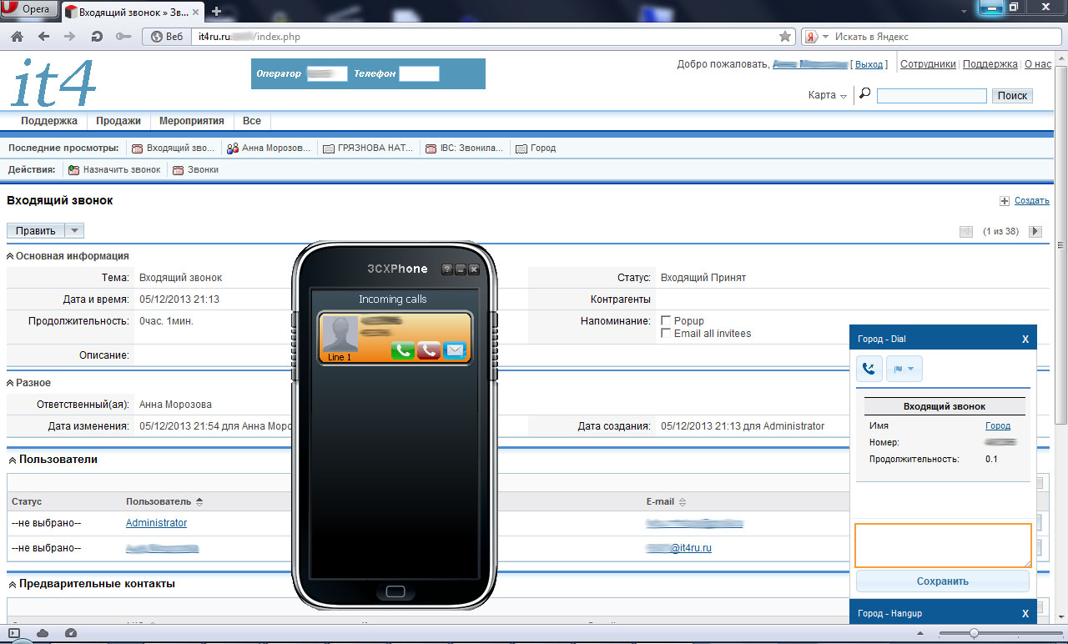The width and height of the screenshot is (1068, 644).
Task: Click the caller avatar on Line 1
Action: [x=340, y=334]
